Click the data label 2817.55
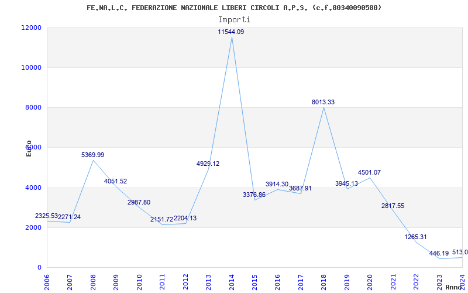The image size is (468, 293). [393, 206]
